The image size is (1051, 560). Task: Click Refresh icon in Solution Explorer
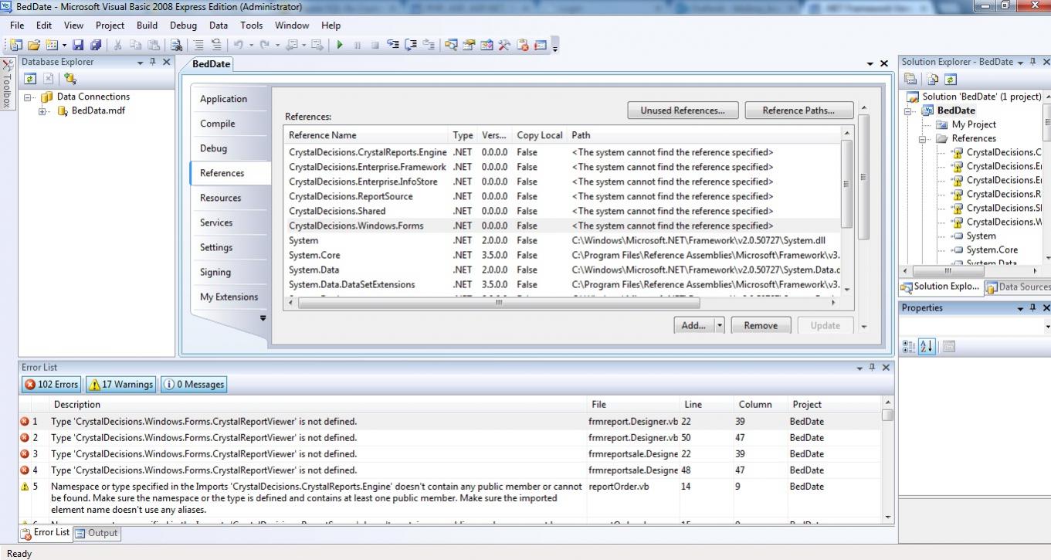(x=951, y=79)
